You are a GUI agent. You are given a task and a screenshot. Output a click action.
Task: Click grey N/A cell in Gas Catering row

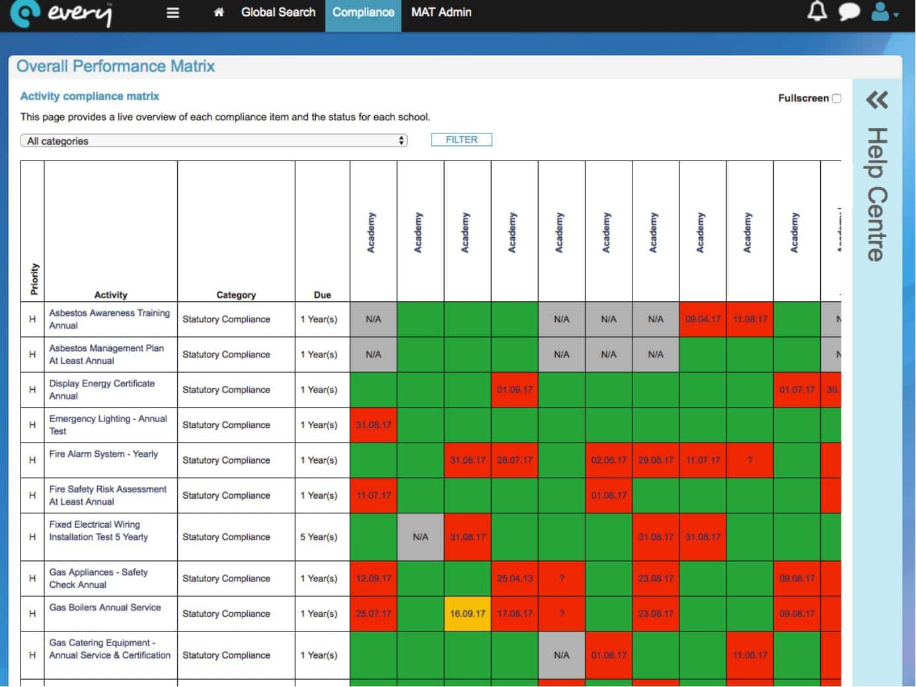pos(561,655)
